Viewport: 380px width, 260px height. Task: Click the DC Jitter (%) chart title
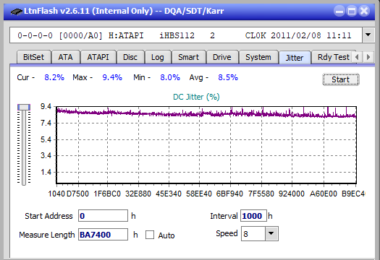(196, 97)
